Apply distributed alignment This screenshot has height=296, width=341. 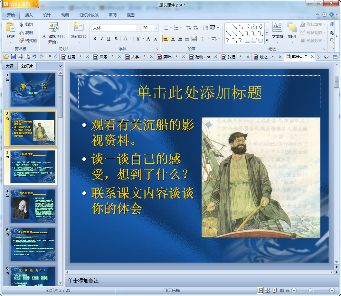pyautogui.click(x=194, y=39)
